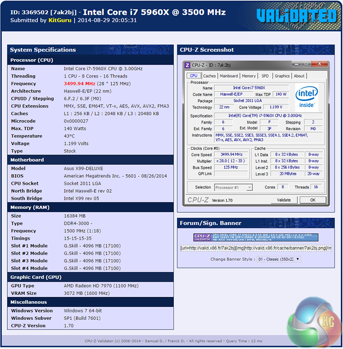Click the VALIDATED badge graphic

click(297, 16)
